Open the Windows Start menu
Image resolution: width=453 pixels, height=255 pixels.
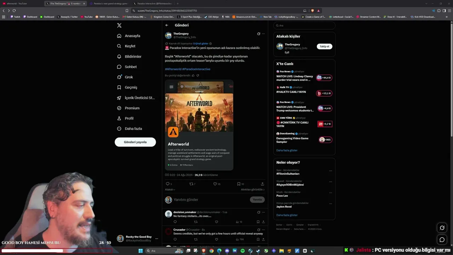click(141, 251)
